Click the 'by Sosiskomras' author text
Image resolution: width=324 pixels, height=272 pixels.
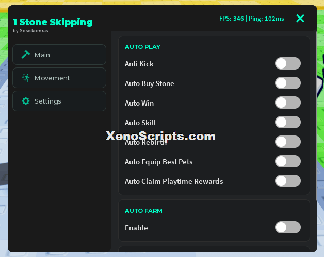click(30, 31)
